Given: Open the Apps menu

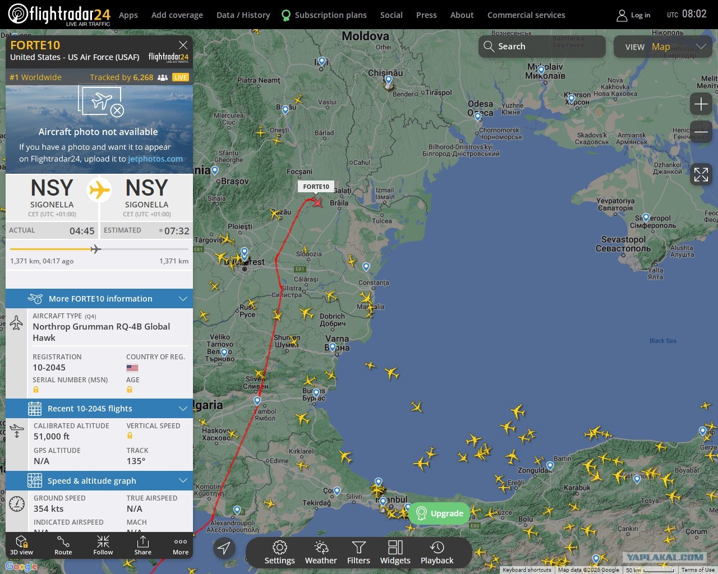Looking at the screenshot, I should 128,15.
